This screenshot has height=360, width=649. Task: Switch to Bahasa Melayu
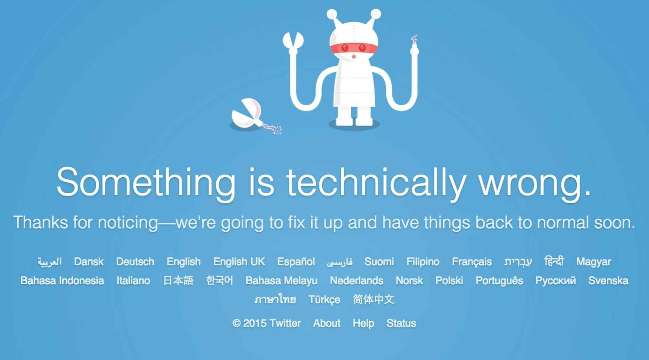[281, 281]
